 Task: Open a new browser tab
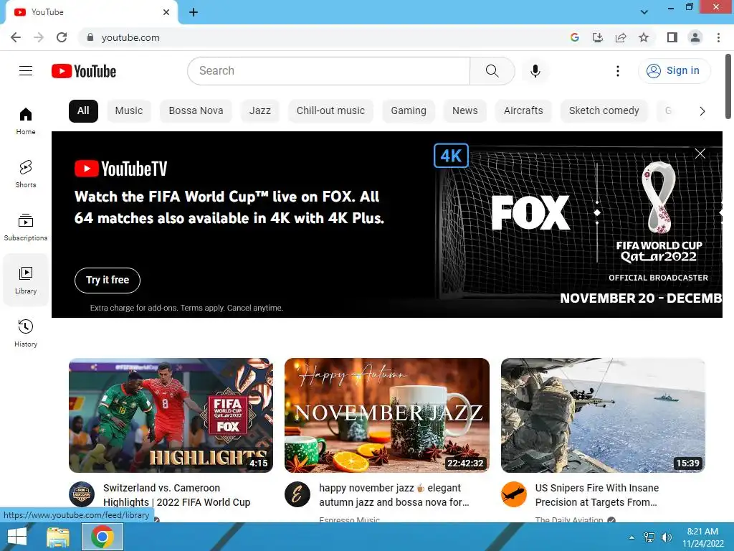point(194,12)
